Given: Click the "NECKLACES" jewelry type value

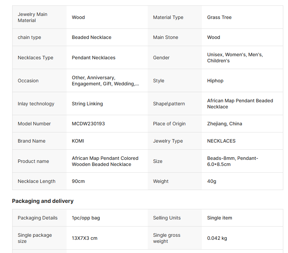Looking at the screenshot, I should (221, 141).
